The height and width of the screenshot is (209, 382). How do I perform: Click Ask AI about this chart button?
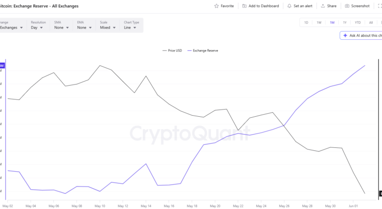[x=361, y=35]
